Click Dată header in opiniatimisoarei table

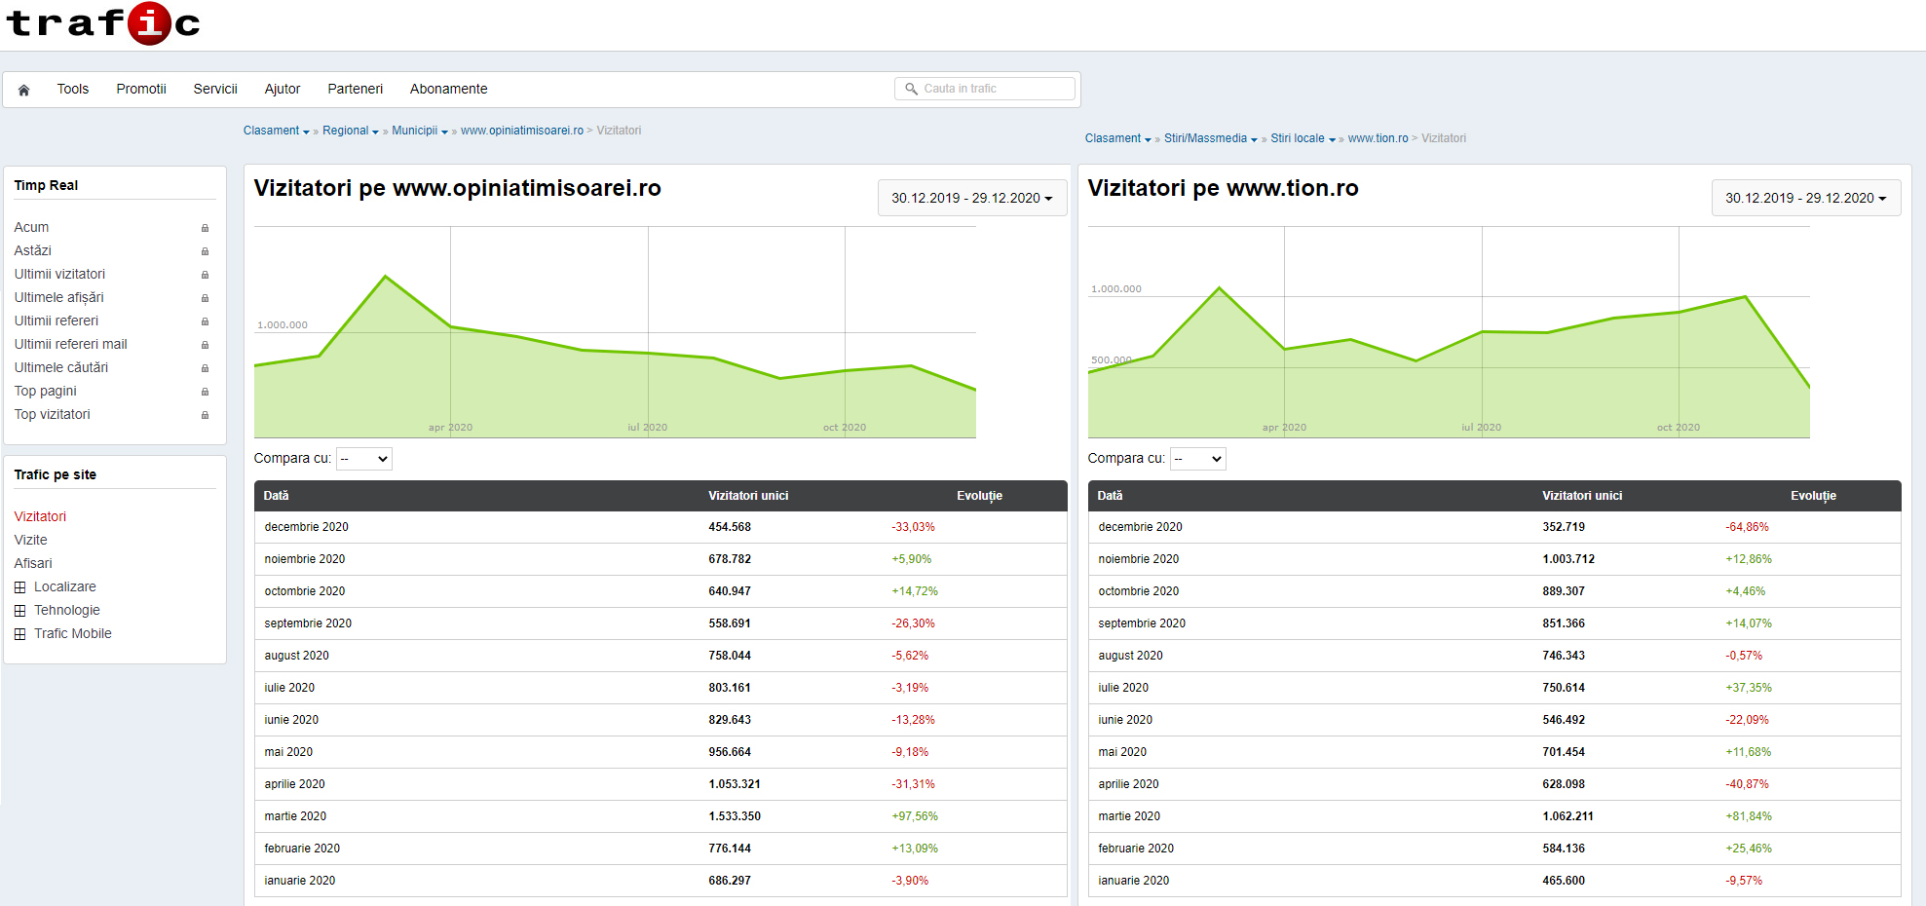[x=277, y=496]
